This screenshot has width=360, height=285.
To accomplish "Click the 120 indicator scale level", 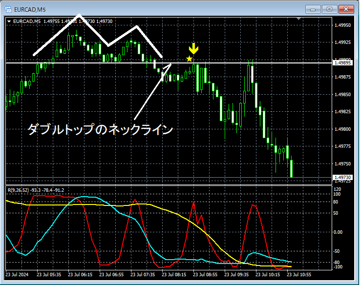I will coord(337,189).
